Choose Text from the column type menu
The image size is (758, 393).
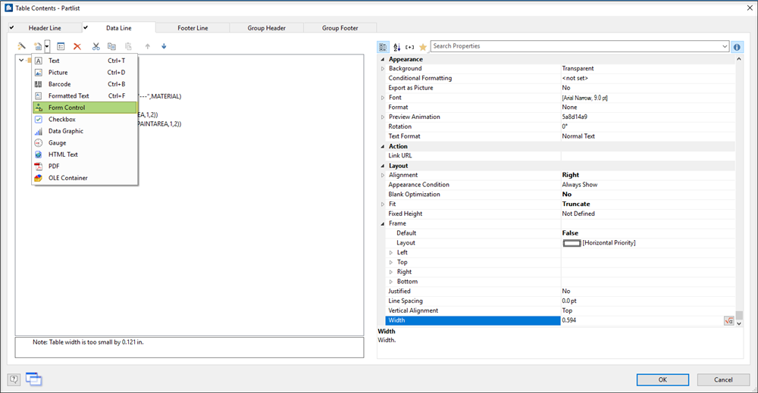[85, 61]
